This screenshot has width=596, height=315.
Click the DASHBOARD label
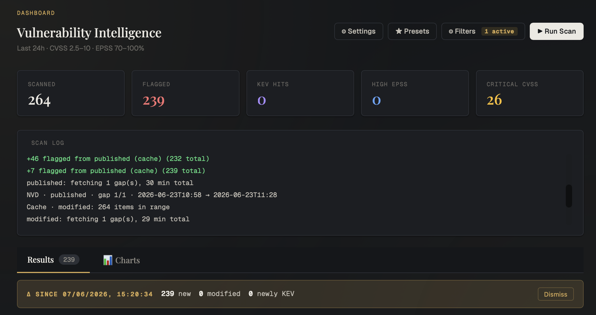coord(36,13)
